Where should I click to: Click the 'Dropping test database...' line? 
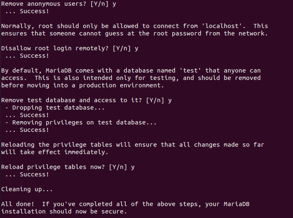55,108
